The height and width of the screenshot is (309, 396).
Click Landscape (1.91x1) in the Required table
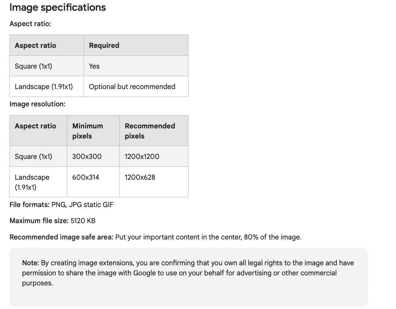(x=44, y=87)
